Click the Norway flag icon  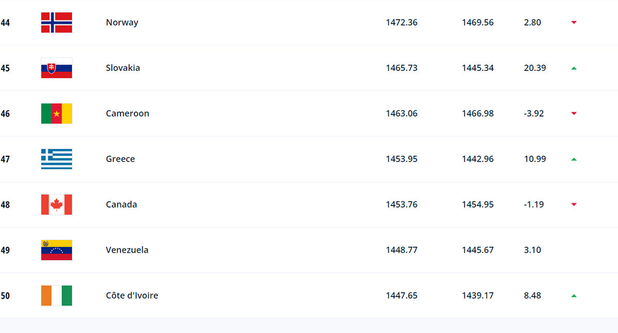click(x=57, y=23)
